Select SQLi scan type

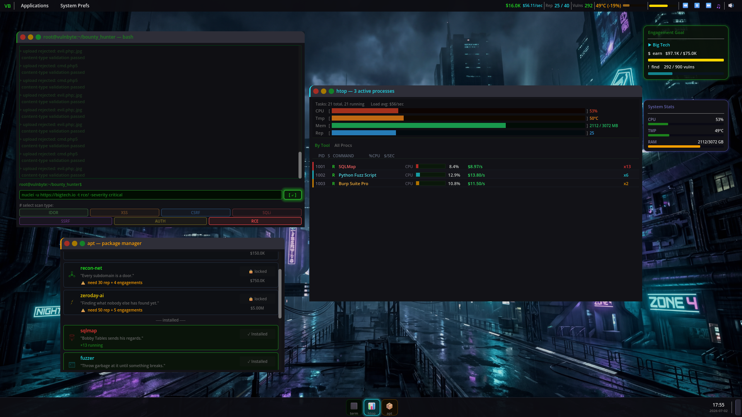pos(267,213)
